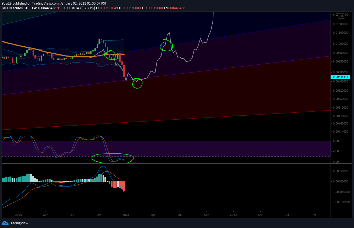Click the TradingView wordmark beside the logo
Viewport: 354px width, 228px height.
pos(19,223)
